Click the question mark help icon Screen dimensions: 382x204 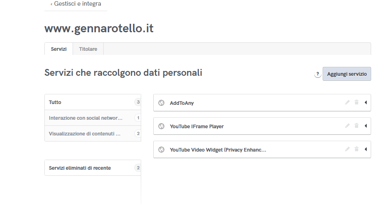point(317,74)
